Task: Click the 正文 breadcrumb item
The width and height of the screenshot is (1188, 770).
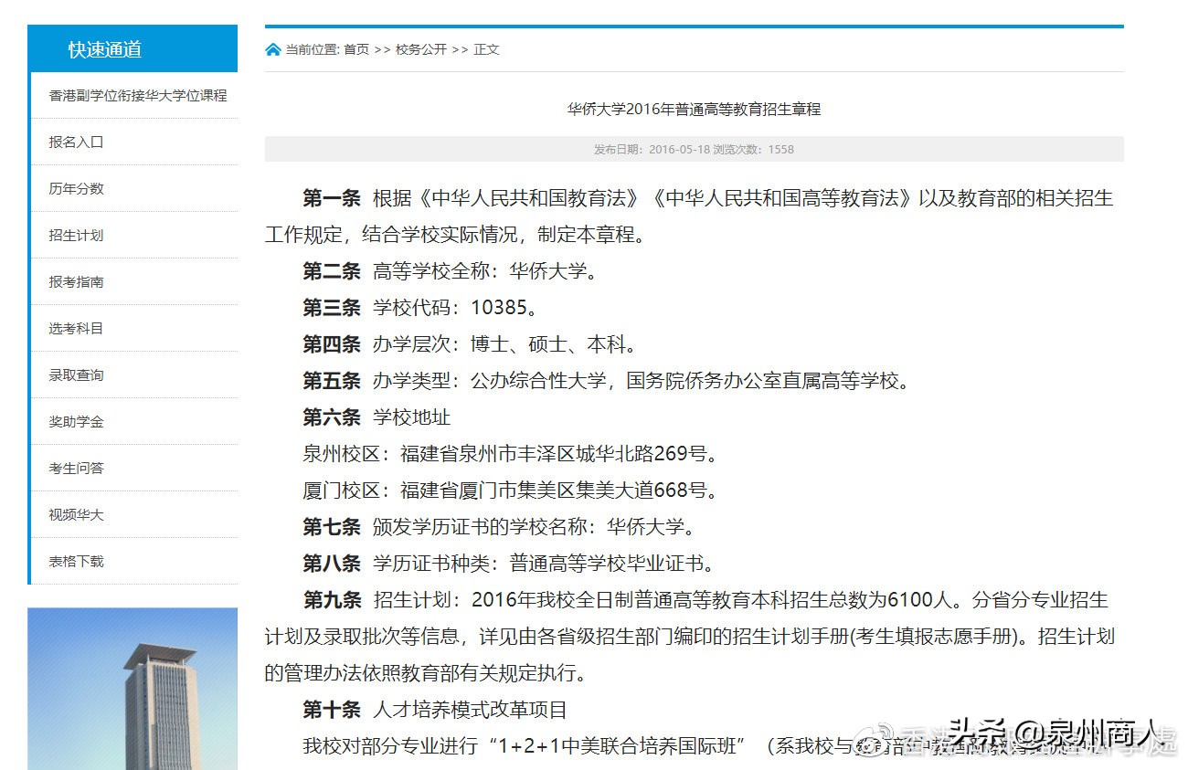Action: click(485, 50)
